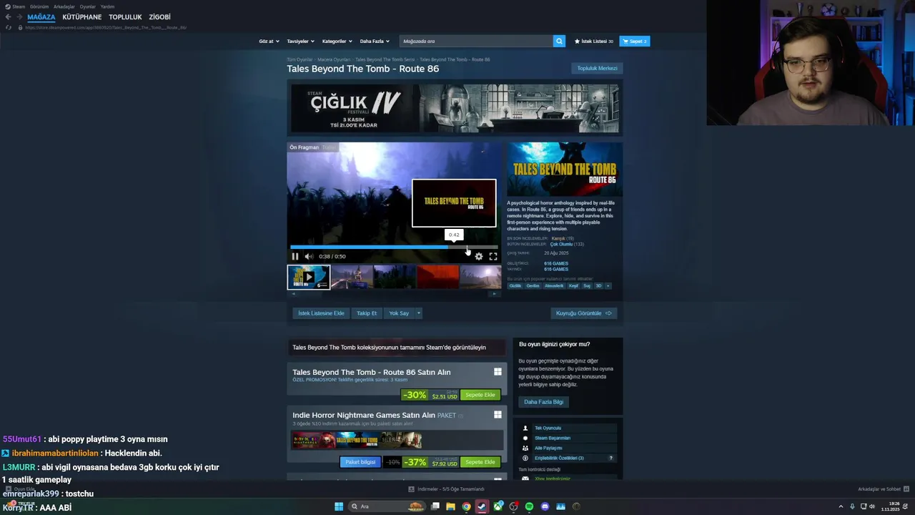Image resolution: width=915 pixels, height=515 pixels.
Task: Open Discord from the taskbar
Action: point(545,506)
